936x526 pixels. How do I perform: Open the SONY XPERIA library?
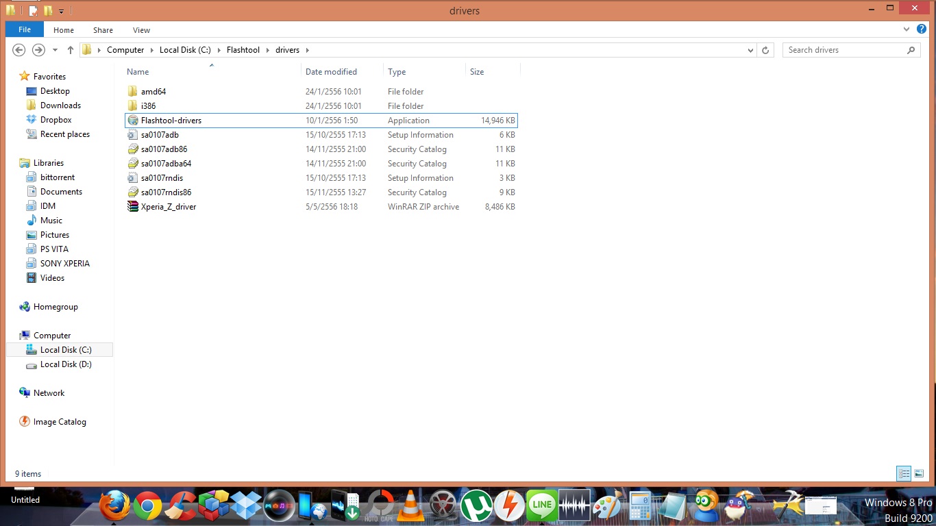pyautogui.click(x=65, y=264)
